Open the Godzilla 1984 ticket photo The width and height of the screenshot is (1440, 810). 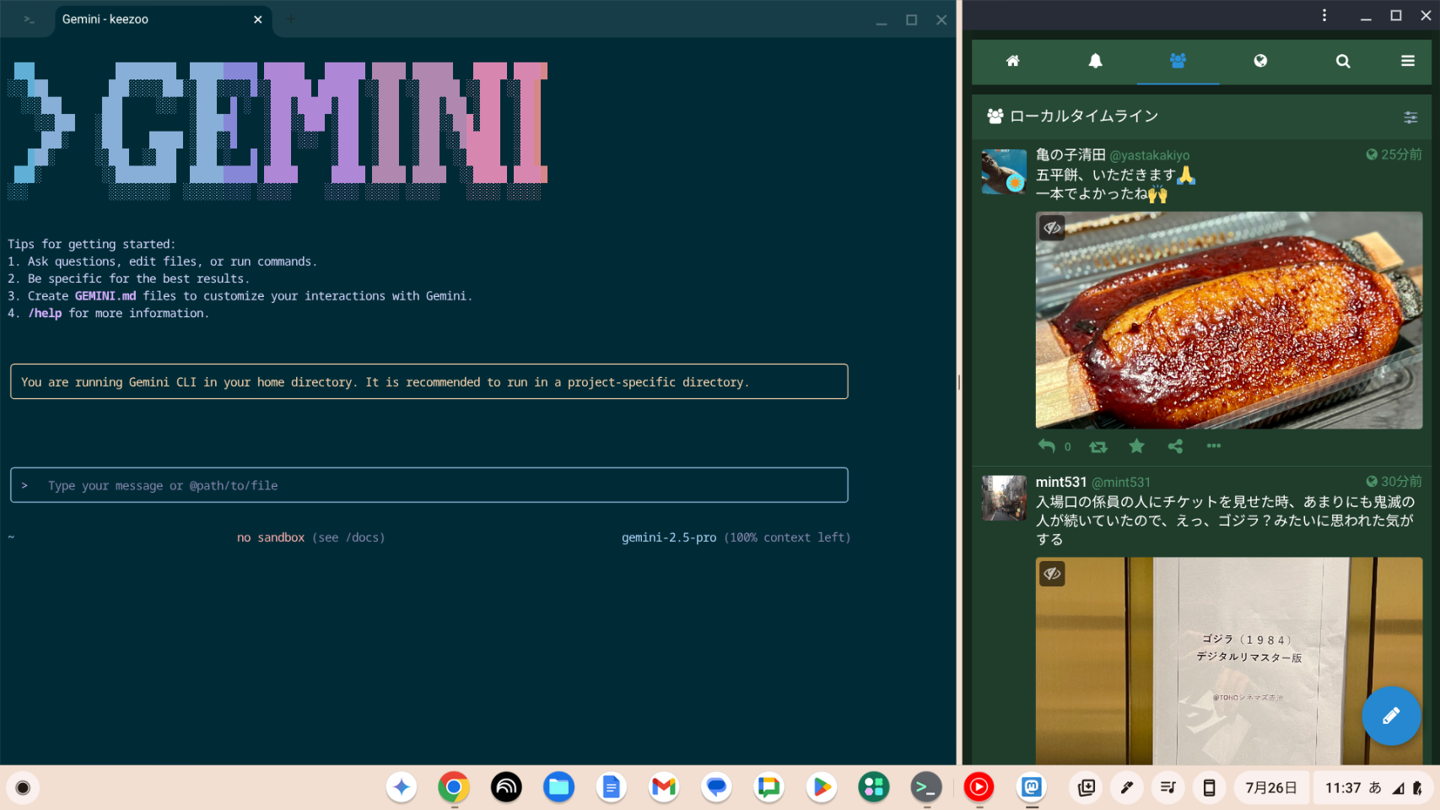tap(1229, 661)
